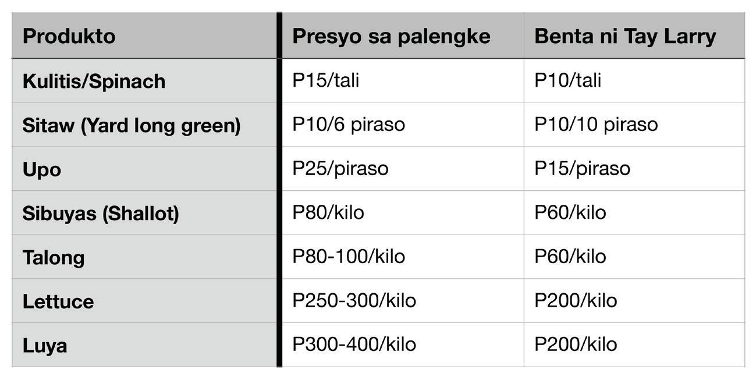Click the Luya product cell
The width and height of the screenshot is (756, 380).
pos(144,345)
